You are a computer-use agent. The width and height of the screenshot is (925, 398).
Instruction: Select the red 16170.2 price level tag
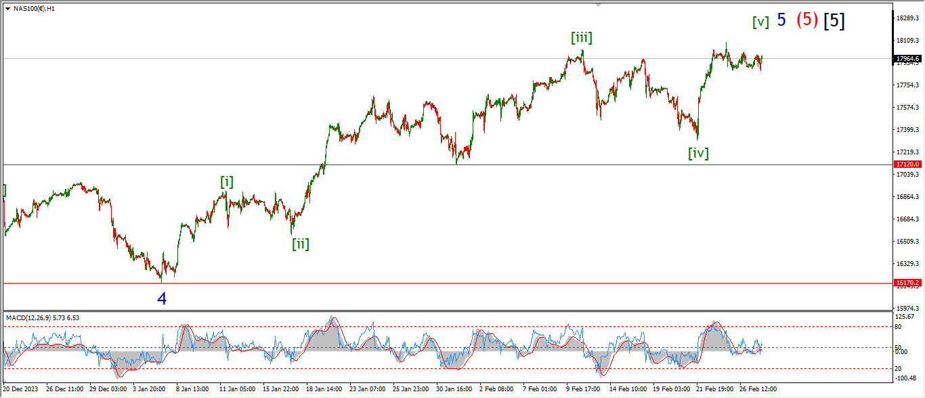pos(907,283)
